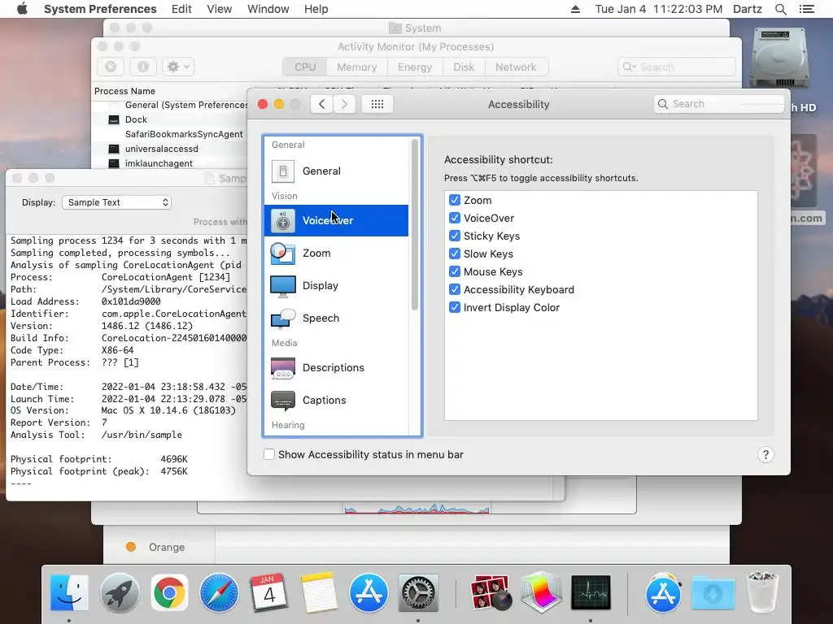
Task: Open Speech settings in the sidebar
Action: coord(336,318)
